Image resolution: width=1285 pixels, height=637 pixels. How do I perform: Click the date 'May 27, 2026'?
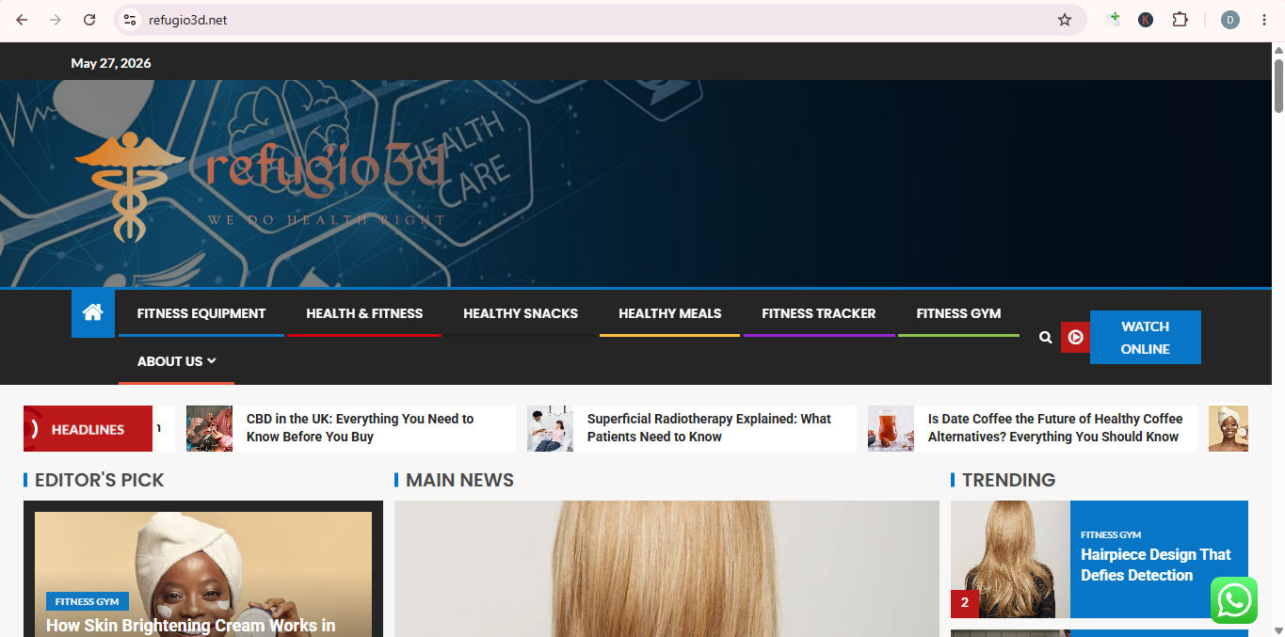[111, 63]
